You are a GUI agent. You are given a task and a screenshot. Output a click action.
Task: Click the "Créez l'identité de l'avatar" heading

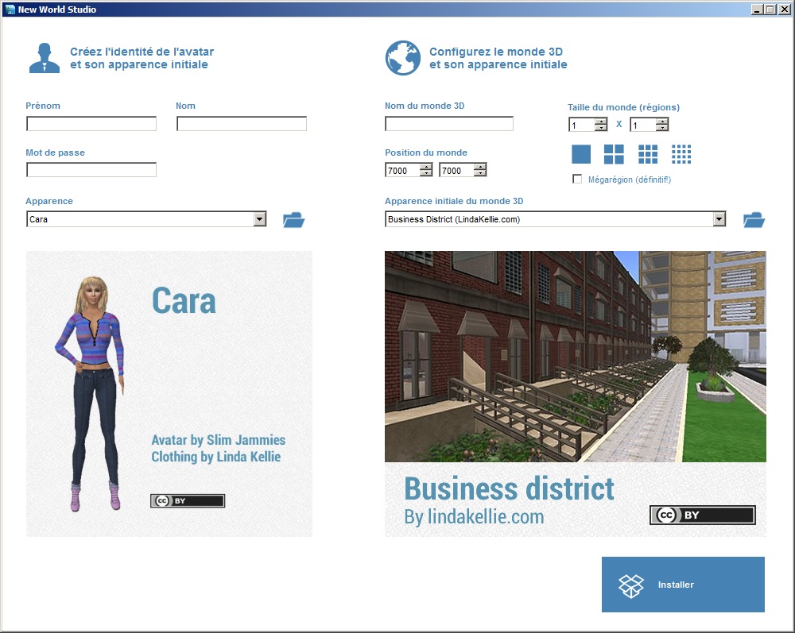click(x=142, y=52)
